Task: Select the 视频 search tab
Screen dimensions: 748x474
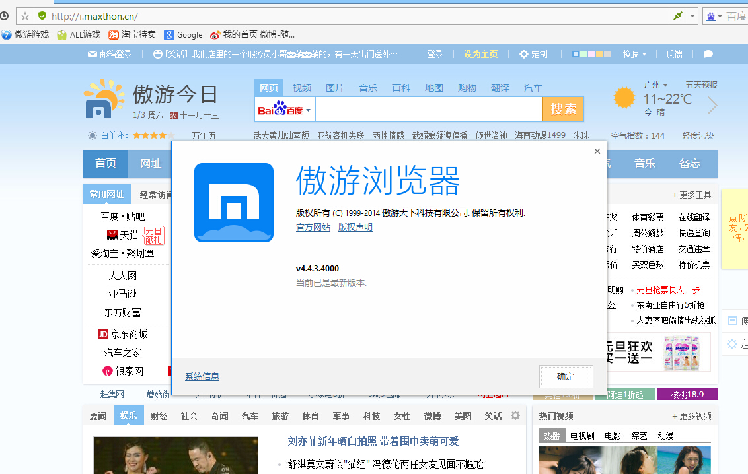Action: tap(302, 88)
